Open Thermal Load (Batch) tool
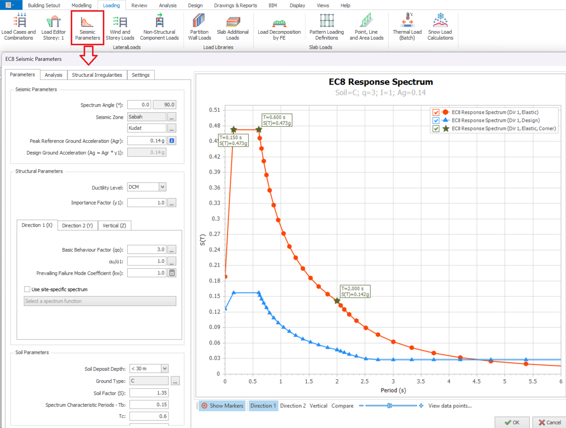 point(407,27)
